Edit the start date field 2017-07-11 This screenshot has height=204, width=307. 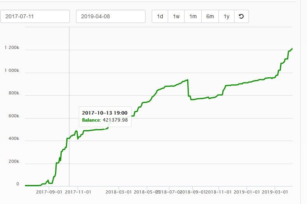pos(35,16)
